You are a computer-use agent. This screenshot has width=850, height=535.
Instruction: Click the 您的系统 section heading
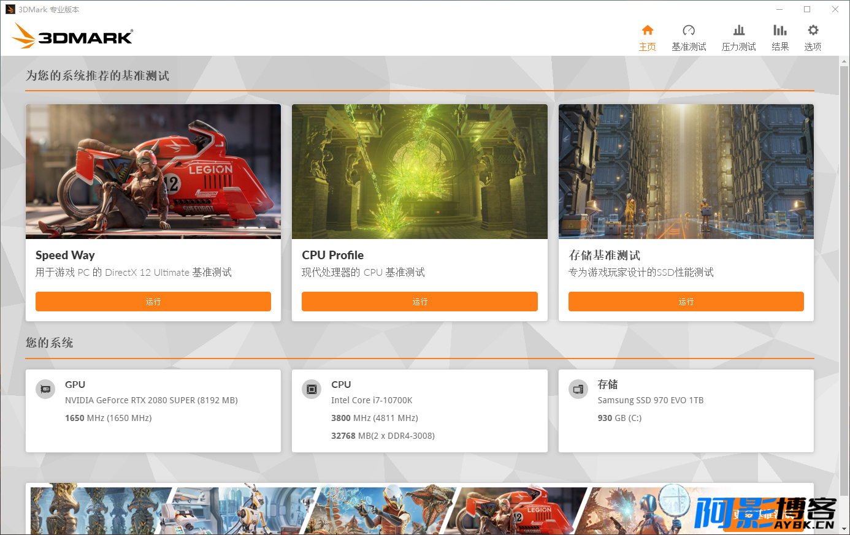50,343
